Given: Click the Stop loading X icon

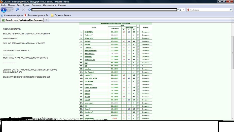Looking at the screenshot, I should [x=23, y=10].
